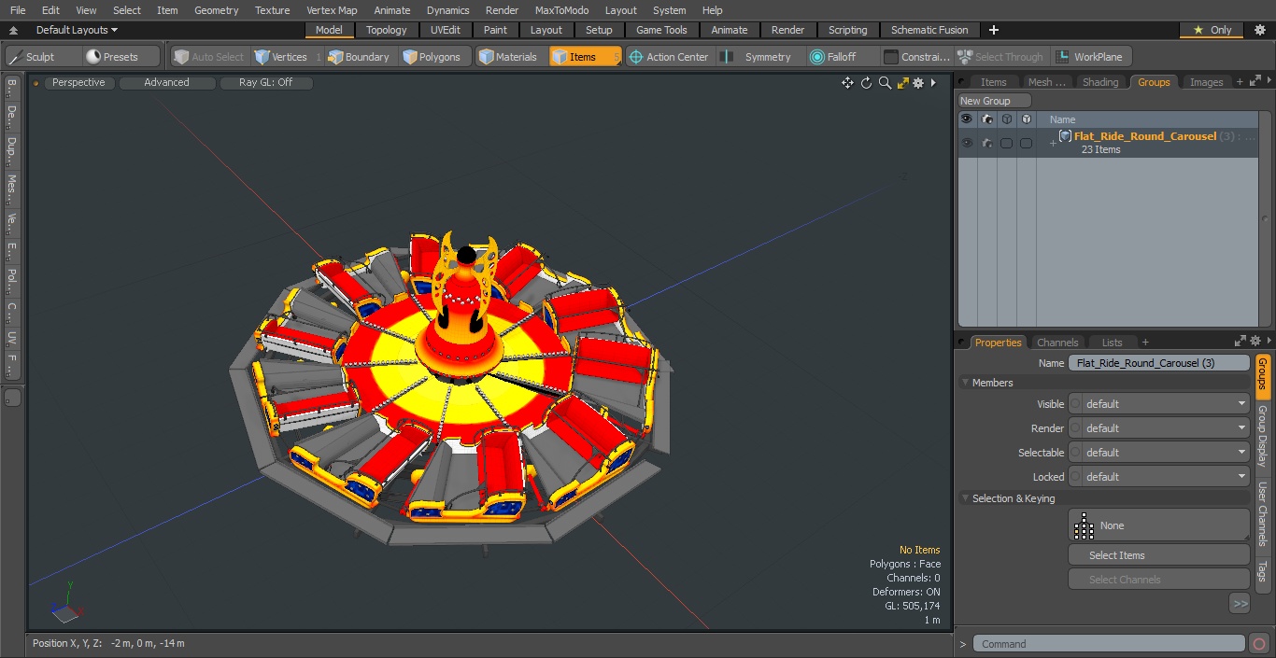Open the viewport settings gear
Screen dimensions: 1276x658
(918, 83)
